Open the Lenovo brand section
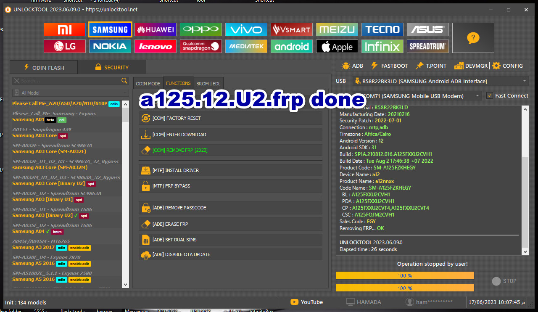Image resolution: width=538 pixels, height=312 pixels. point(156,46)
